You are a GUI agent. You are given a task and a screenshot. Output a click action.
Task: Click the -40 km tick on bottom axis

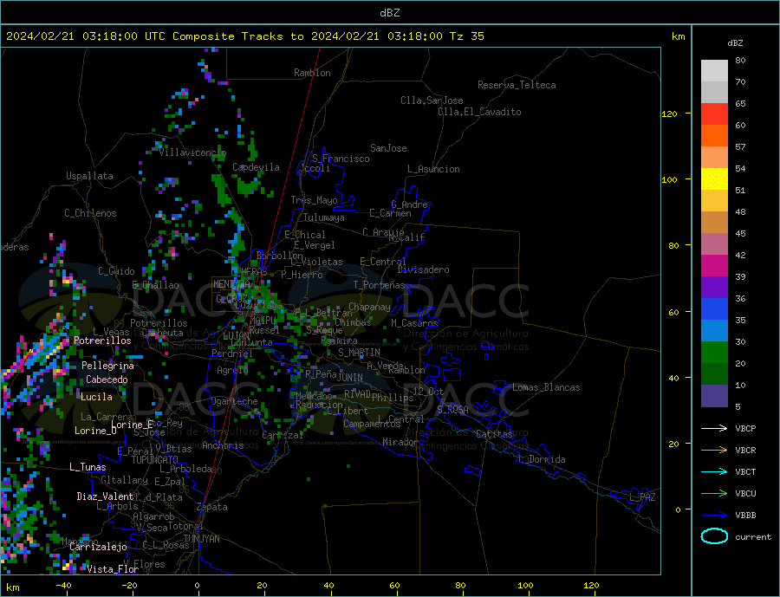(x=63, y=586)
